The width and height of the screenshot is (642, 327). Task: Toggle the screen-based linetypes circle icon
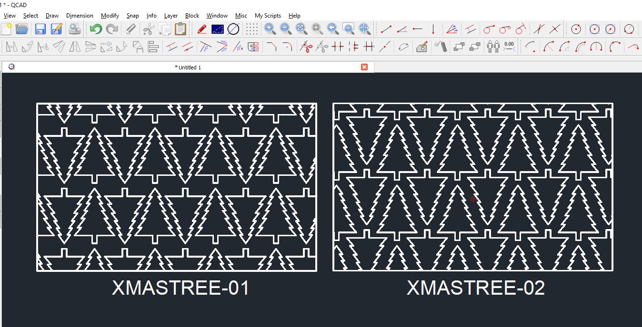233,29
